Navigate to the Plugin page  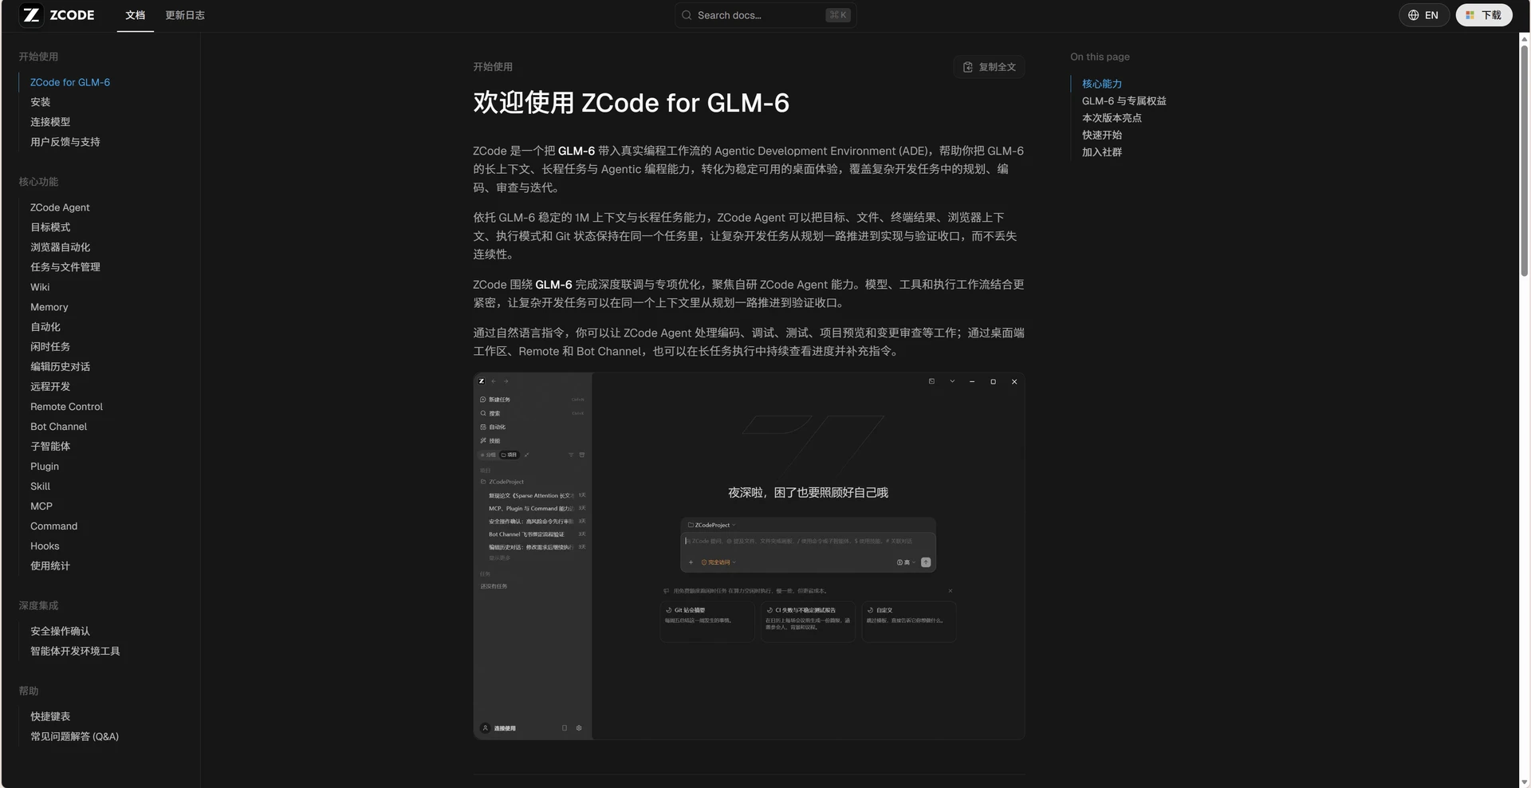pyautogui.click(x=45, y=467)
